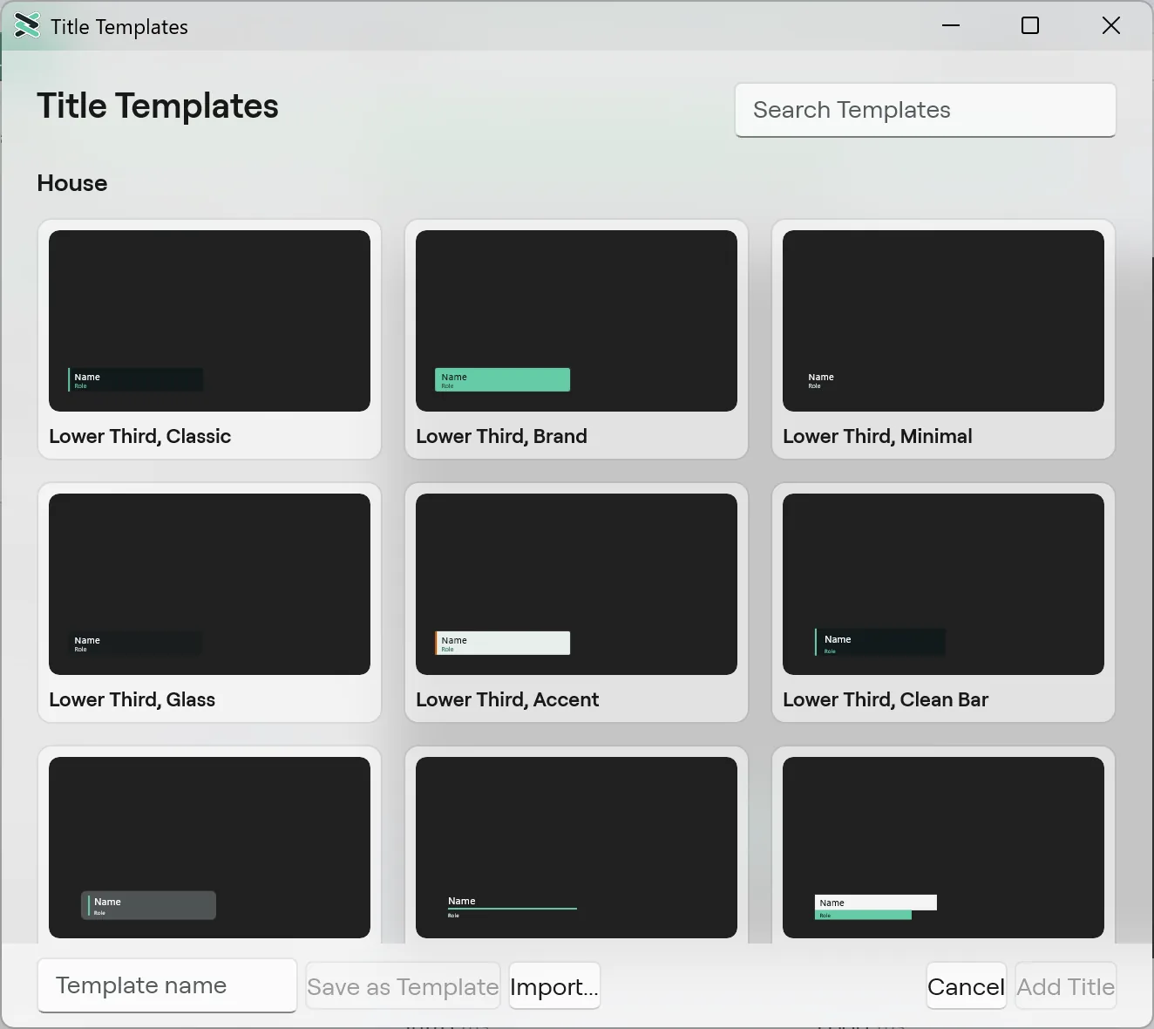Click the House section heading
The image size is (1154, 1029).
coord(72,183)
